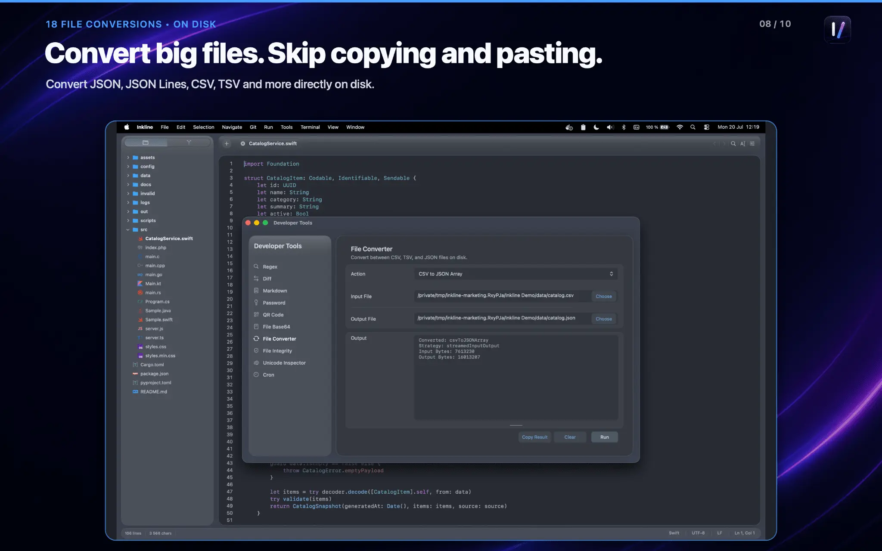
Task: Switch sidebar to Git branch view
Action: (189, 142)
